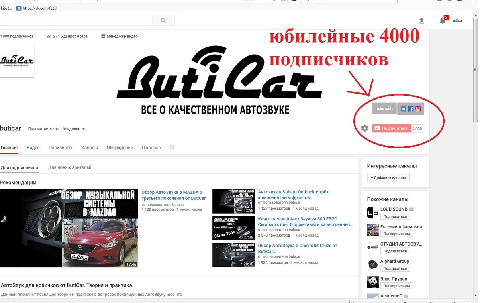Open the VK social link icon

[403, 109]
